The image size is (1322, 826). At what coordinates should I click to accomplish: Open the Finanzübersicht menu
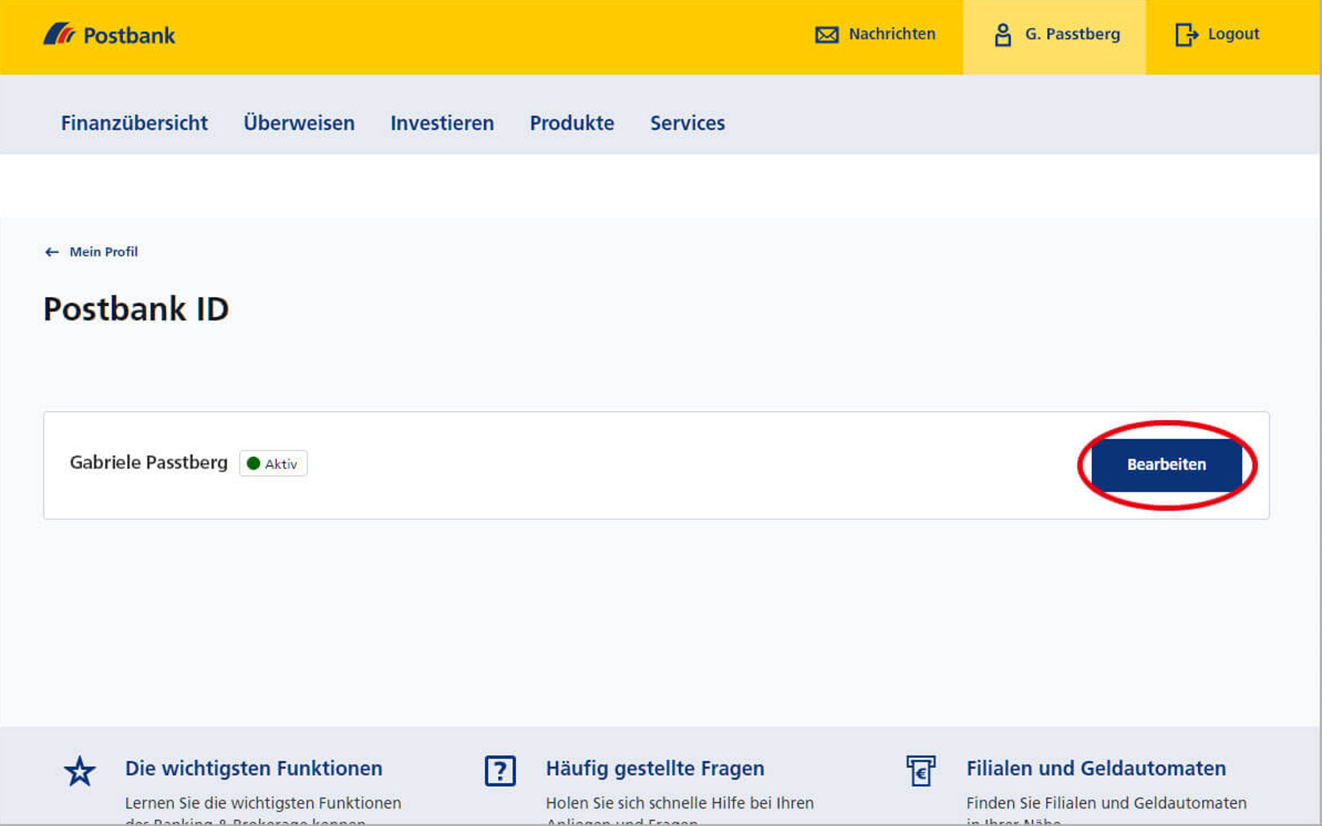point(134,123)
